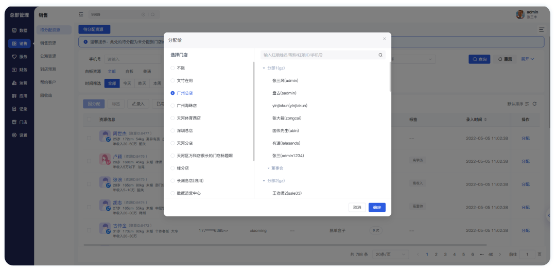Select the 缘分店 radio button
This screenshot has height=270, width=556.
[172, 168]
